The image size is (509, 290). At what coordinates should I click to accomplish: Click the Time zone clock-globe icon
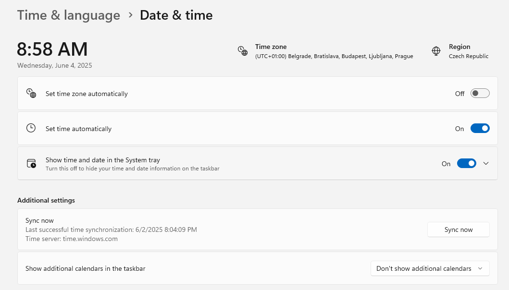242,50
